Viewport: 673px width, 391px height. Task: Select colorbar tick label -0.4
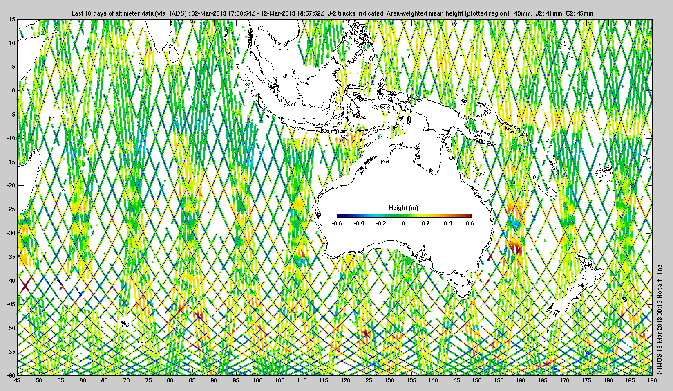tap(359, 223)
